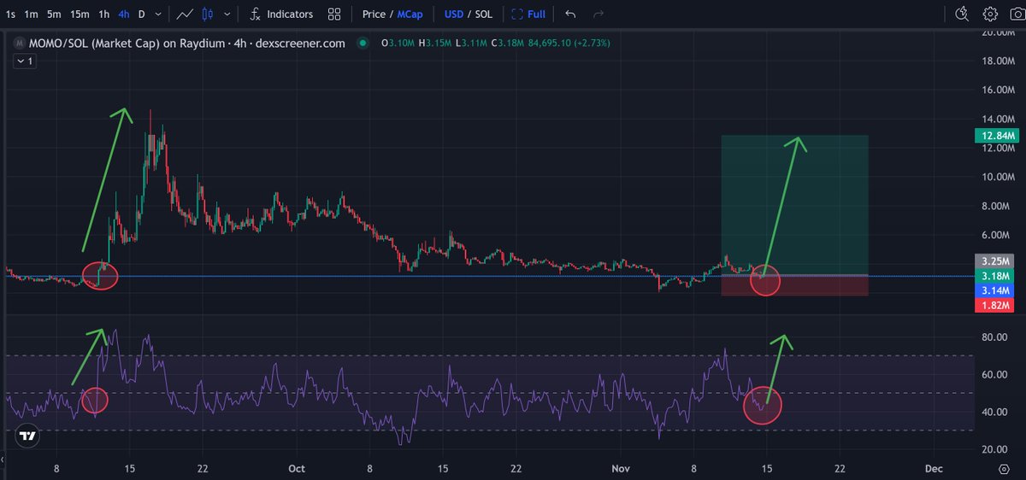Set quote currency to SOL
1026x480 pixels.
[x=484, y=14]
